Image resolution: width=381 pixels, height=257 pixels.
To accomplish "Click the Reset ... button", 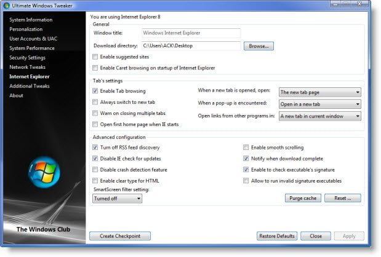I will (x=343, y=198).
